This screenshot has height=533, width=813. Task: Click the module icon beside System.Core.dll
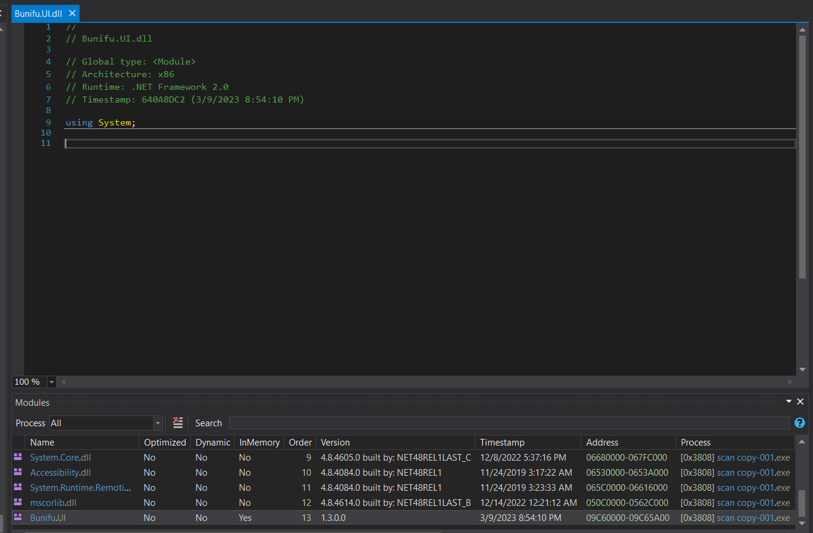(x=18, y=458)
